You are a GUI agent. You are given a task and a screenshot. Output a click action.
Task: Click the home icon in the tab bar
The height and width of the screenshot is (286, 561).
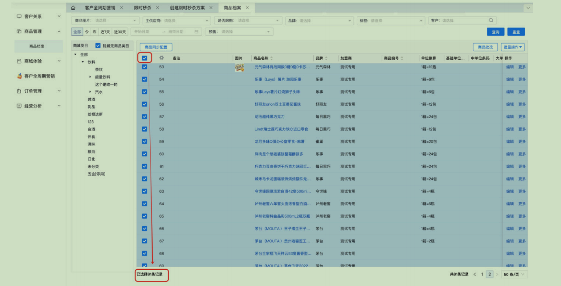(x=73, y=8)
